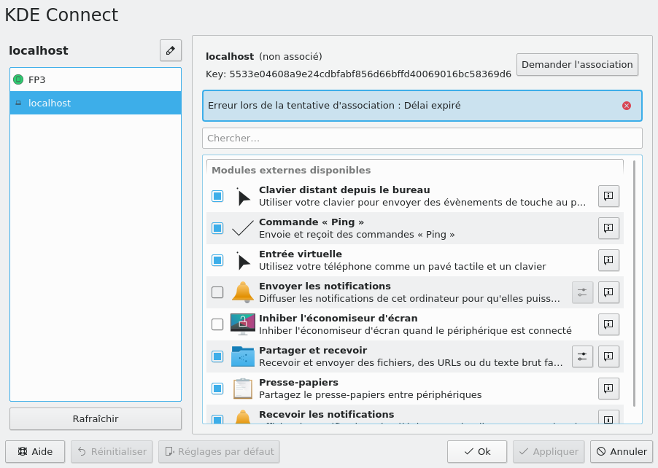Click the Rafraîchir button
Screen dimensions: 658x468
pos(96,419)
